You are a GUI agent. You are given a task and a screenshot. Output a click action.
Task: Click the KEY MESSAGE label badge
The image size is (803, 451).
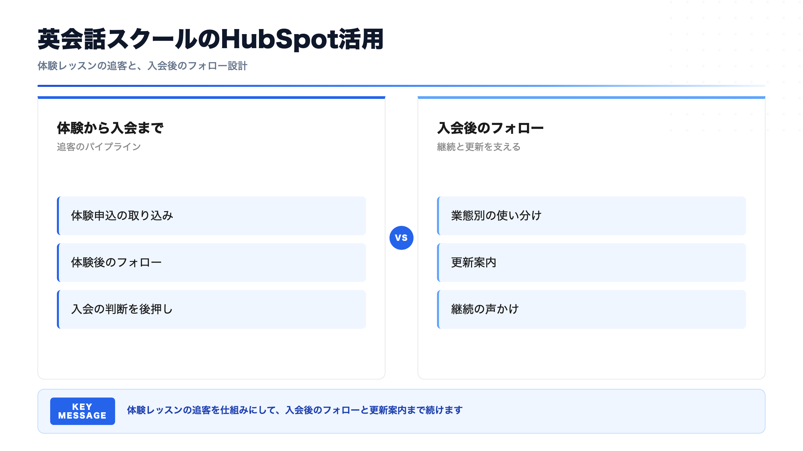coord(83,411)
